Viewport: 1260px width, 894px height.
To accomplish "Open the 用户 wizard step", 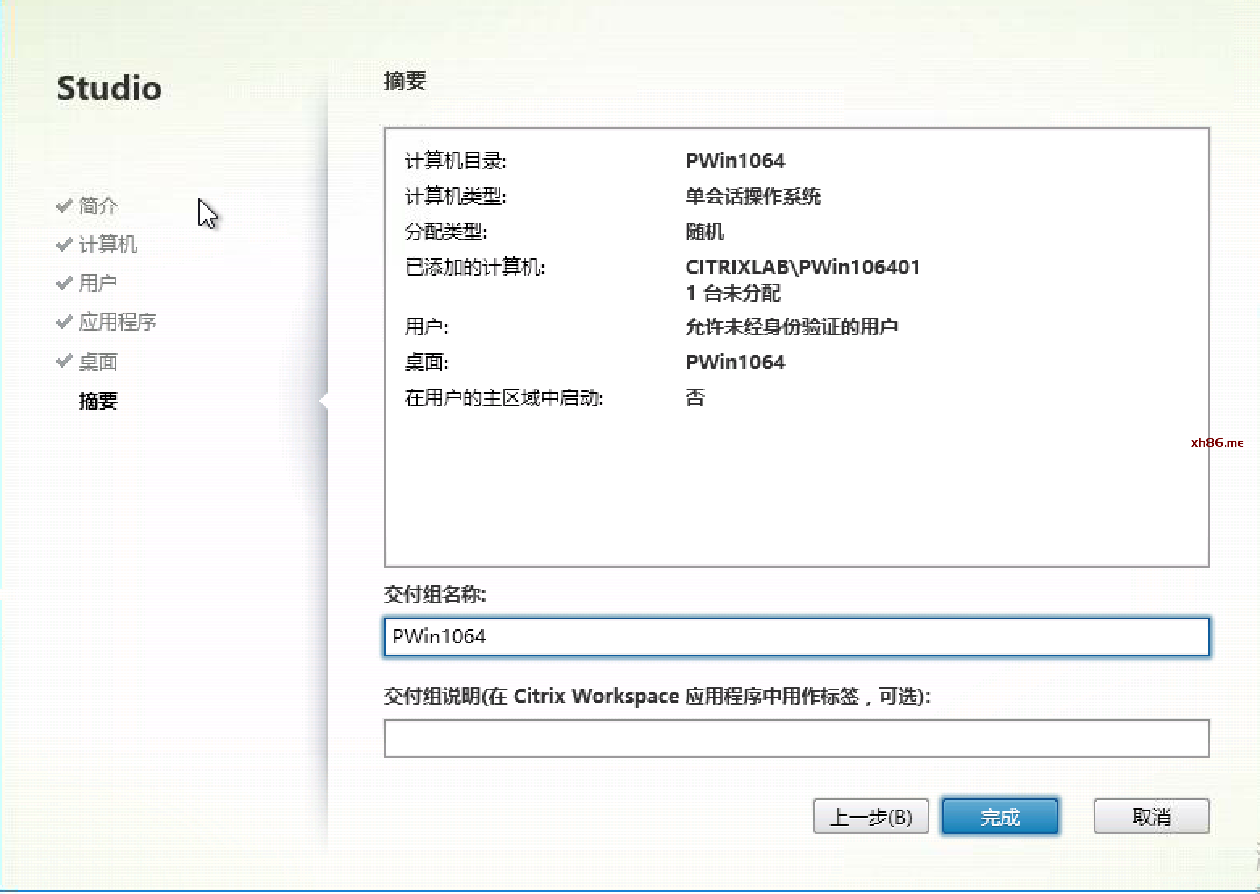I will (x=98, y=284).
